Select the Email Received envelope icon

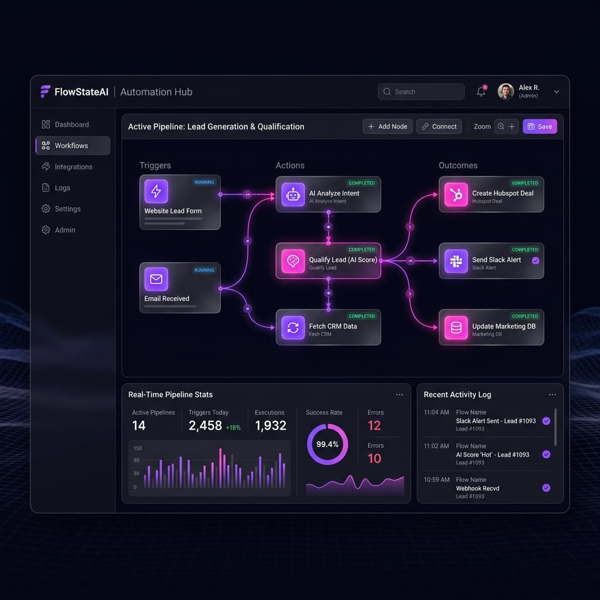coord(156,279)
